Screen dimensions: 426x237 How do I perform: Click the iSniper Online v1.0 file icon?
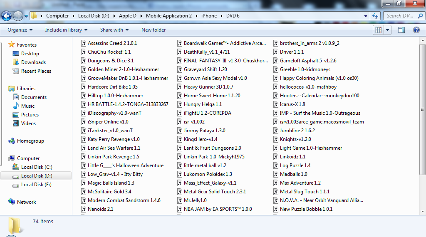83,122
